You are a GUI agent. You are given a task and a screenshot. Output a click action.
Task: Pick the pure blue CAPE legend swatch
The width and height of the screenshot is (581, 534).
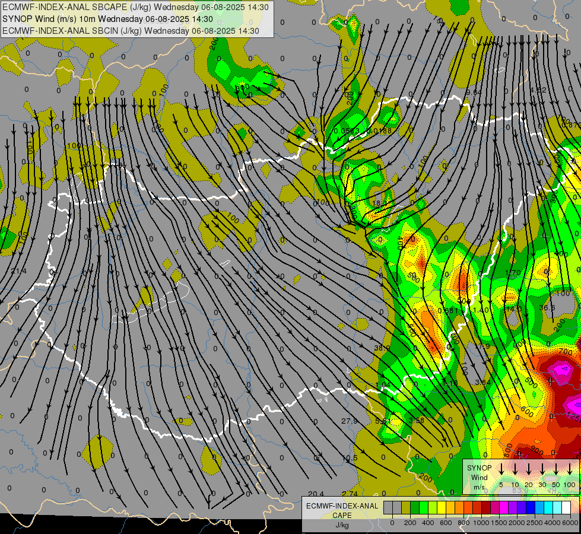[x=531, y=507]
